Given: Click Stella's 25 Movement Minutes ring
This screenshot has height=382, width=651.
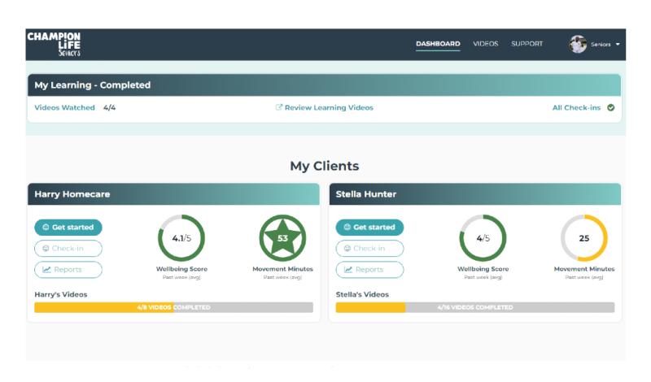Looking at the screenshot, I should click(584, 238).
